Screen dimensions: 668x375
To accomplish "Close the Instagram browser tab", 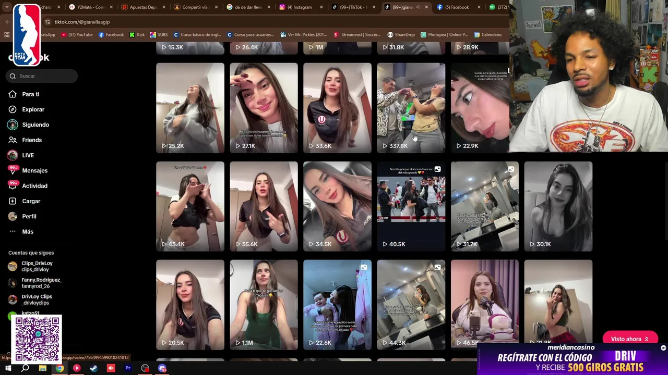I will click(320, 7).
